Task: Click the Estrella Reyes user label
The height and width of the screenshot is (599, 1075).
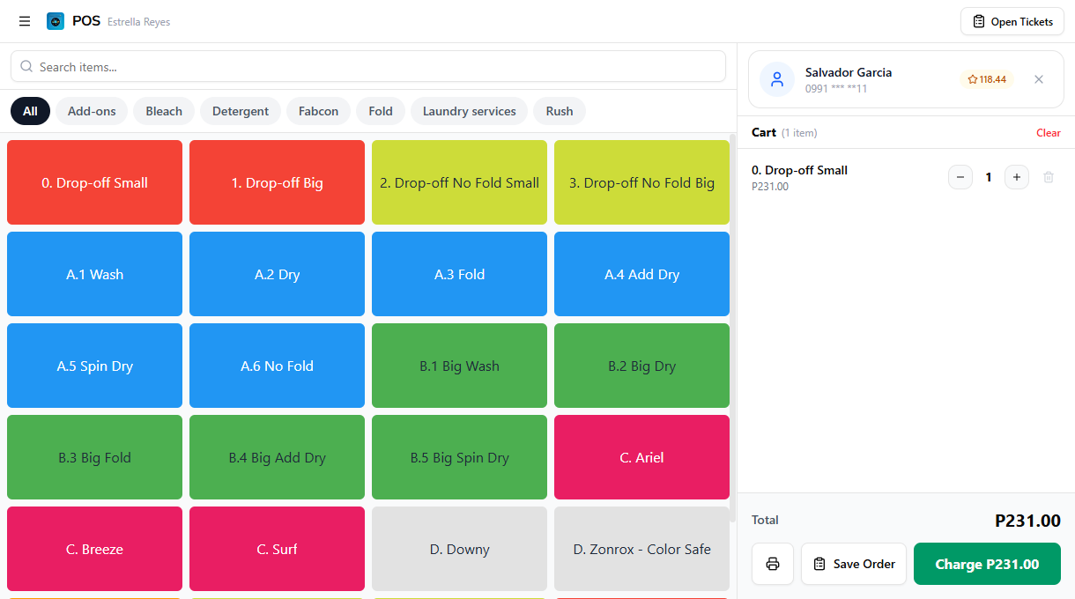Action: (x=139, y=22)
